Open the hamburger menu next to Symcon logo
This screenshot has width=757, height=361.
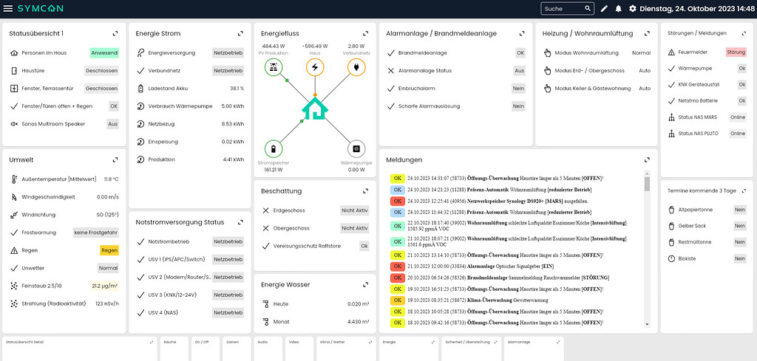7,8
